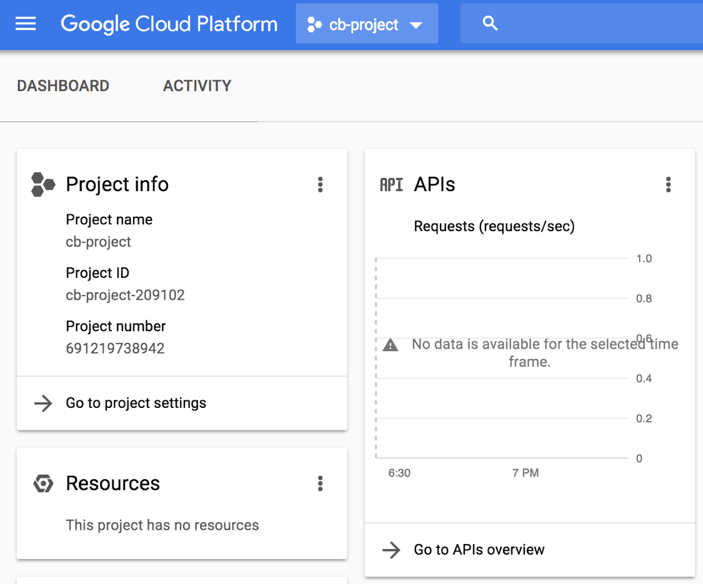Screen dimensions: 703x584
Task: Click the 1.0 value on chart axis
Action: [x=644, y=259]
